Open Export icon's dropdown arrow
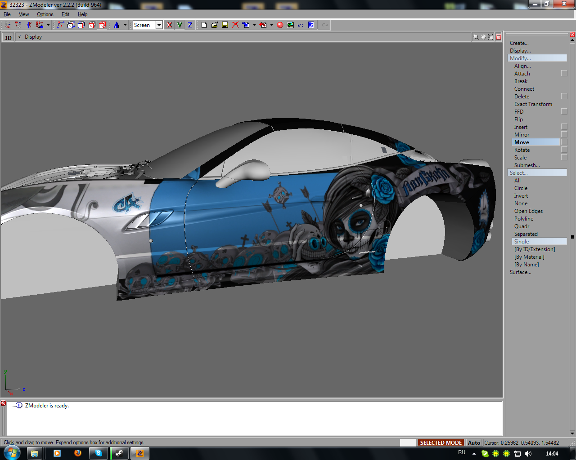Screen dimensions: 576x460 [271, 25]
